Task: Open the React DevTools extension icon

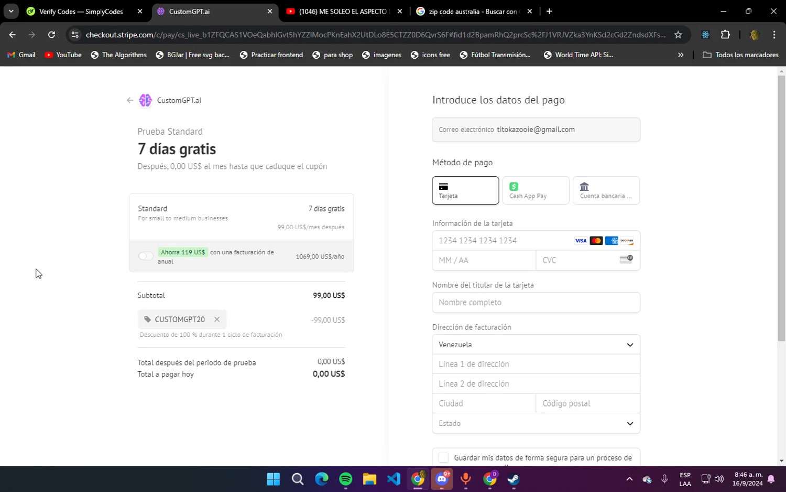Action: pyautogui.click(x=705, y=35)
